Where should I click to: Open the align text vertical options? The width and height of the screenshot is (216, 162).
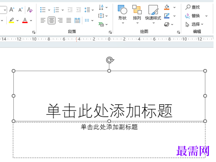coord(101,16)
